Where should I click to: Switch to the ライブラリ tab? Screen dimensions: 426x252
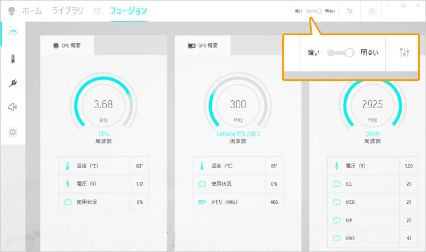68,11
